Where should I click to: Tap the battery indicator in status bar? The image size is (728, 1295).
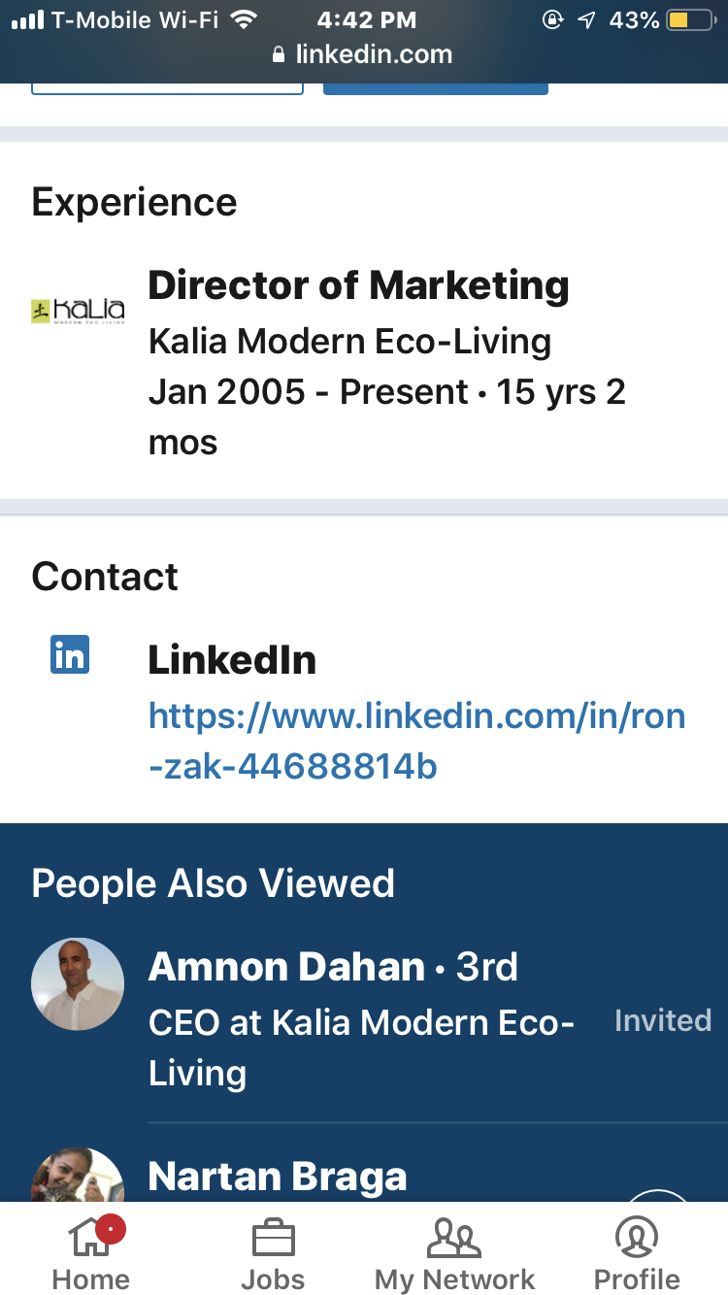pyautogui.click(x=690, y=19)
